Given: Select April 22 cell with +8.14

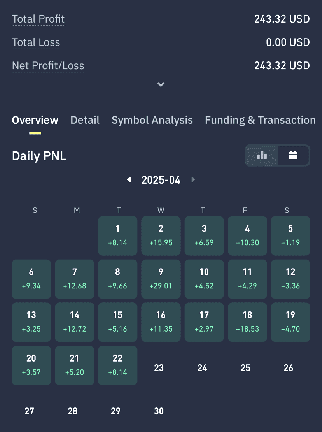Looking at the screenshot, I should click(118, 365).
